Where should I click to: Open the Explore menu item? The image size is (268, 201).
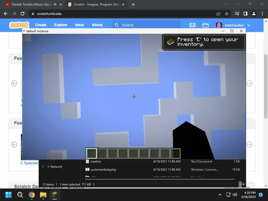point(60,25)
